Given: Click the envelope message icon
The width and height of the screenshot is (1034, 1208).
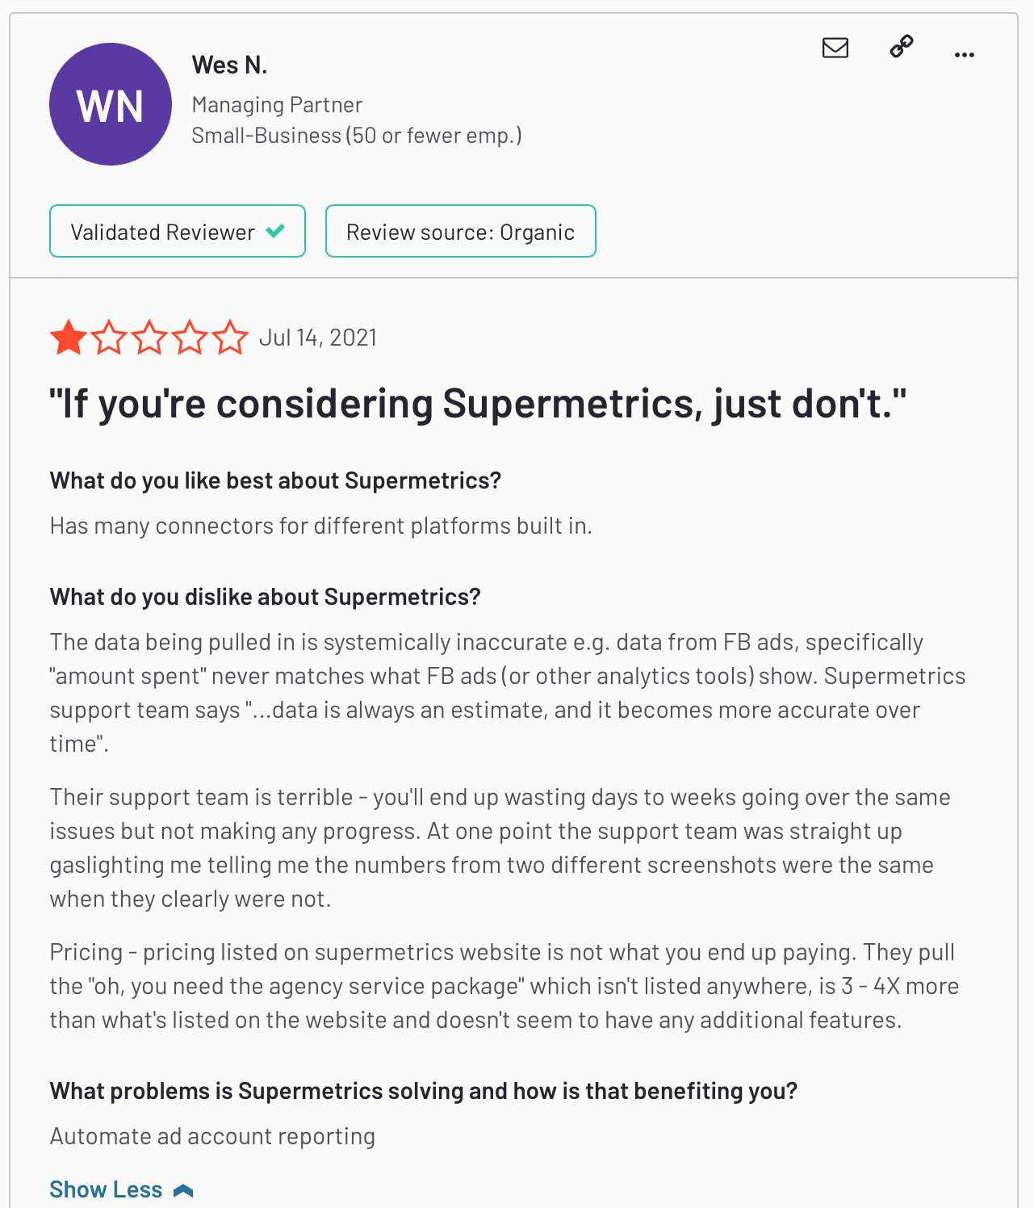Looking at the screenshot, I should pos(835,48).
